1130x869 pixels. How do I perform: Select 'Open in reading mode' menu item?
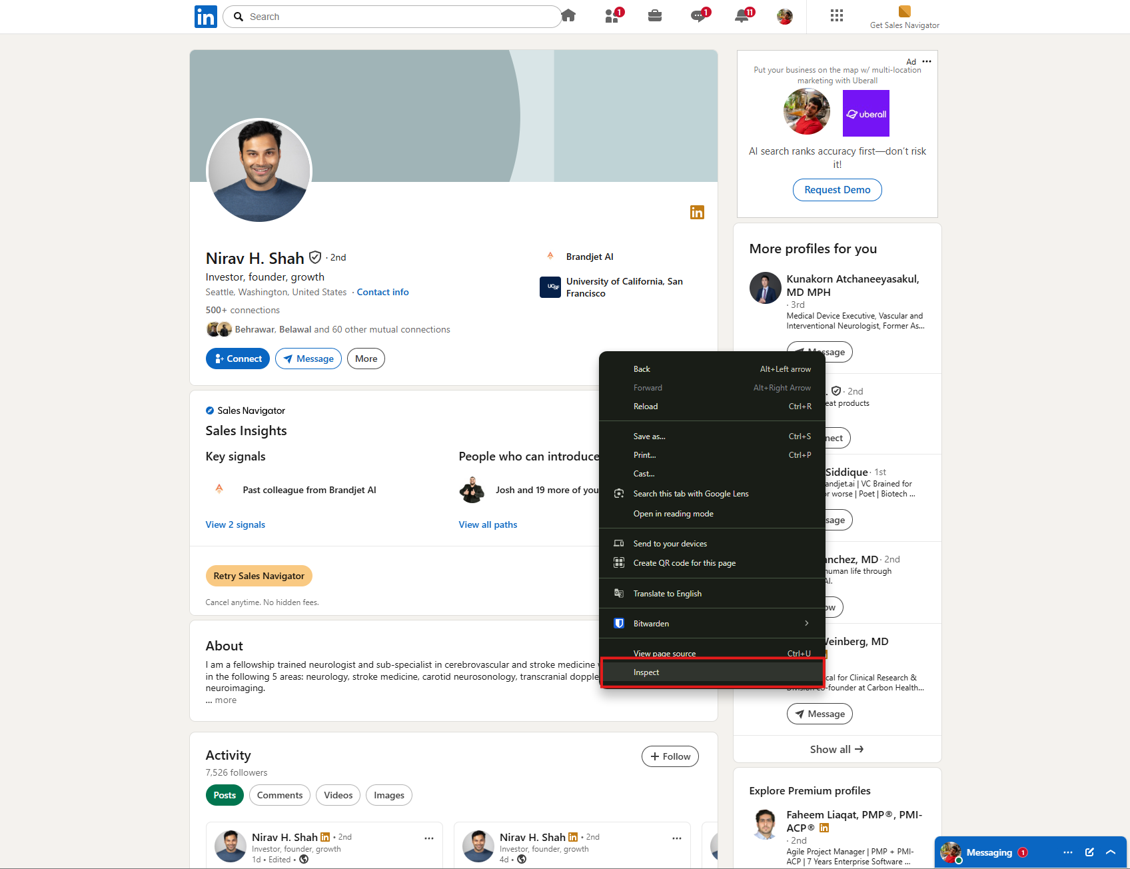(712, 514)
